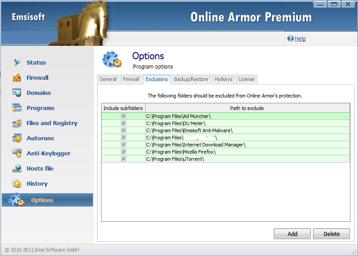
Task: Click the Firewall brick wall icon
Action: [17, 77]
